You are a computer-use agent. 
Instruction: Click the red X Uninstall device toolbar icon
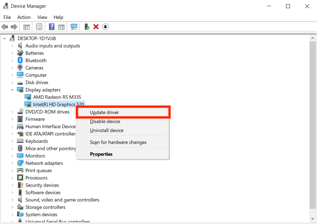pos(96,27)
